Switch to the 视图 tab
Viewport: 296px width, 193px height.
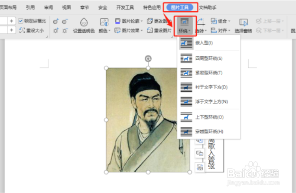66,7
